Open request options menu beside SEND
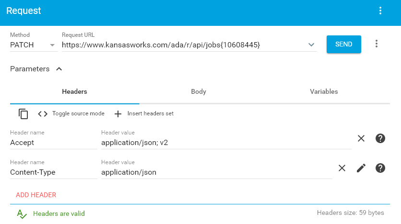This screenshot has height=224, width=401. tap(377, 44)
